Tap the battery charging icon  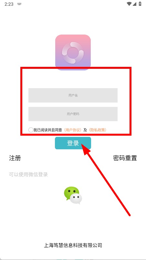(140, 4)
